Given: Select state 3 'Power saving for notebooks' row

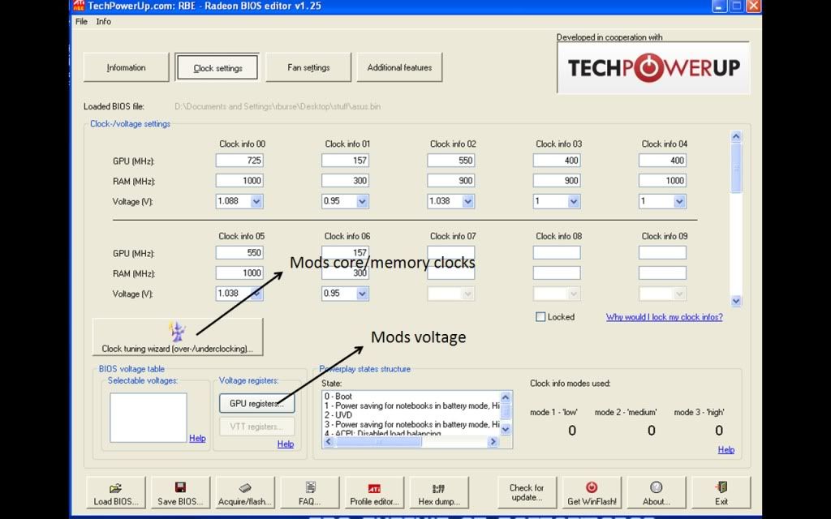Looking at the screenshot, I should 411,425.
